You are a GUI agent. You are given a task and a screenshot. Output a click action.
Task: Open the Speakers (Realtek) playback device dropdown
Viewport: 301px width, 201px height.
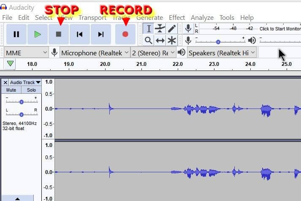point(222,52)
